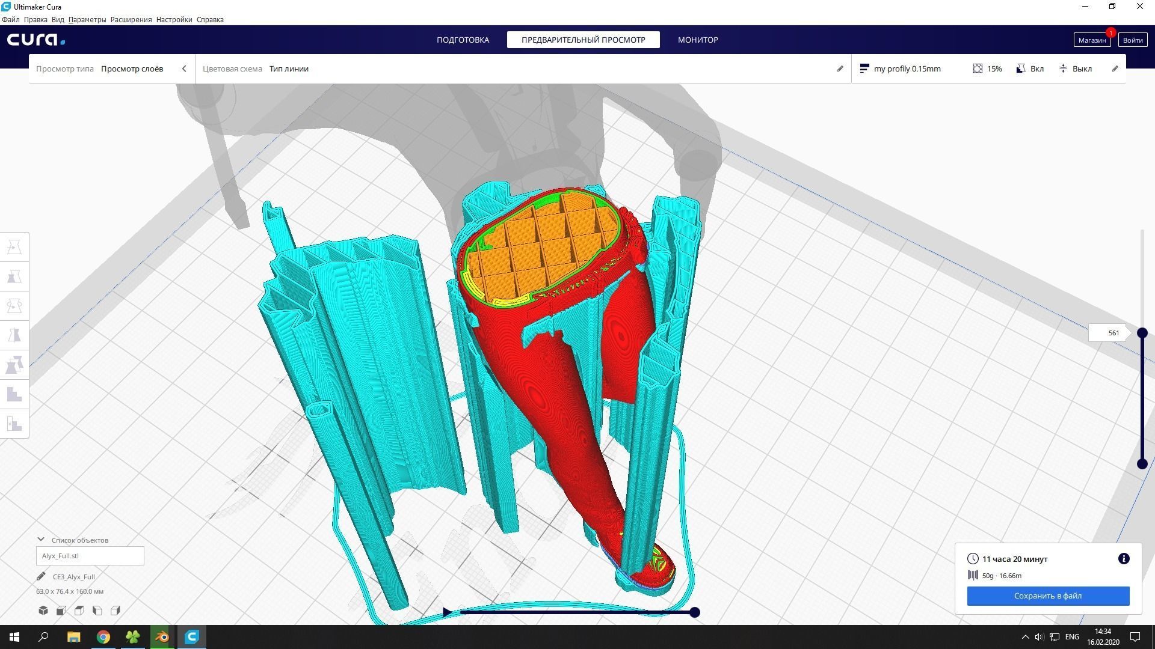Collapse the Список объектов list
Viewport: 1155px width, 649px height.
[x=41, y=540]
